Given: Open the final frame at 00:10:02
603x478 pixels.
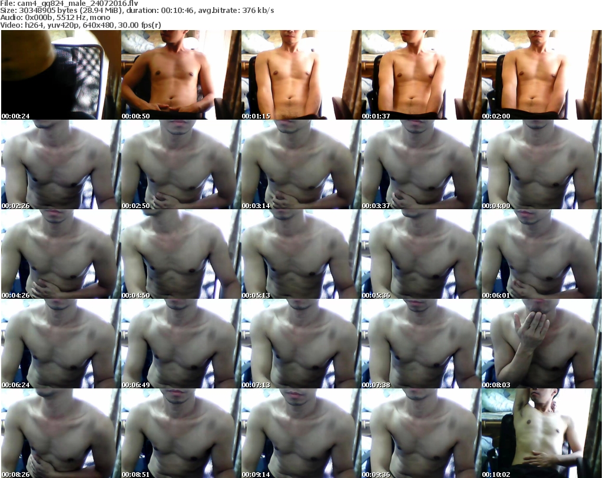Looking at the screenshot, I should click(x=542, y=433).
